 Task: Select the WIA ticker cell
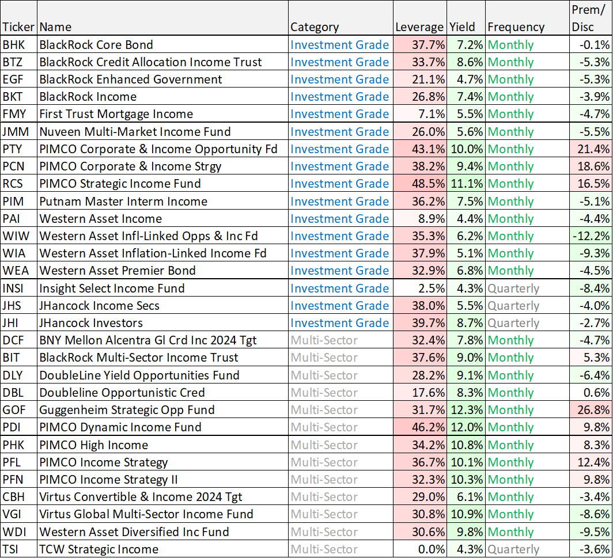[x=18, y=253]
